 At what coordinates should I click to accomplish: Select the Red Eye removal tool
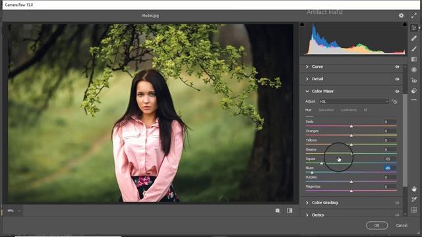[x=414, y=80]
